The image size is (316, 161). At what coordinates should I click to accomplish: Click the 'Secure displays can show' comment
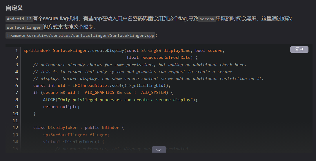click(148, 78)
